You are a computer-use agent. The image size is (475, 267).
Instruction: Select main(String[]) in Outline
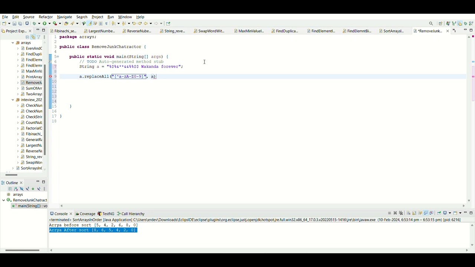(30, 206)
